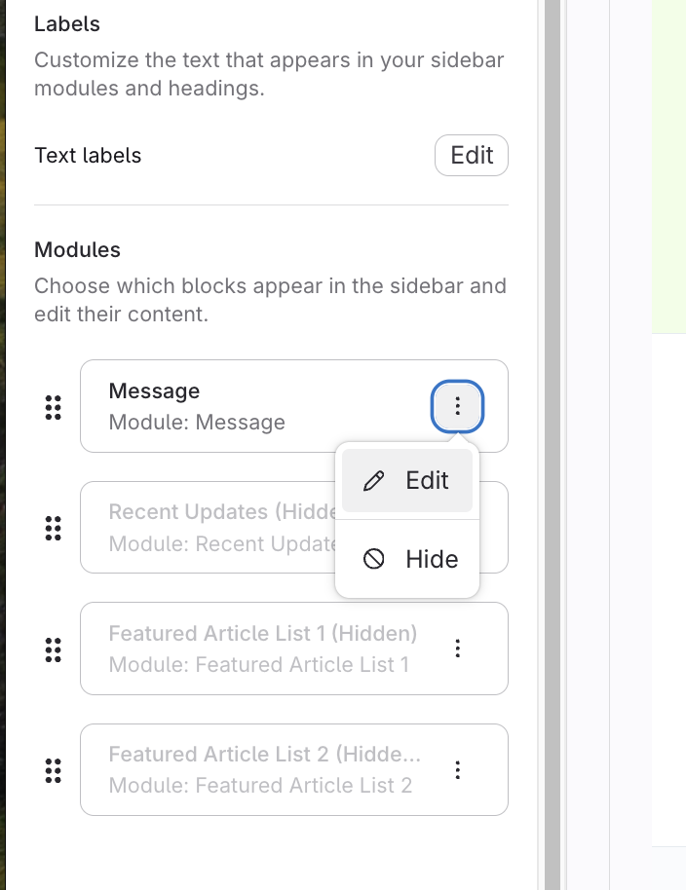
Task: Click drag handle for Featured Article List 1
Action: (x=54, y=649)
